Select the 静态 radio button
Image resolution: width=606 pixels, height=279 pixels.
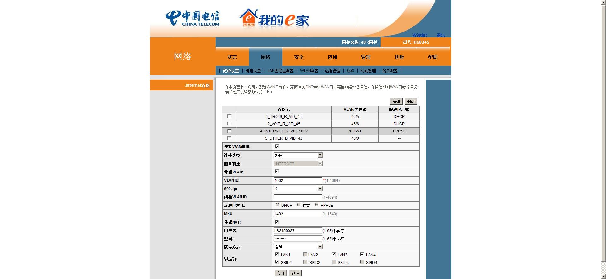coord(299,205)
